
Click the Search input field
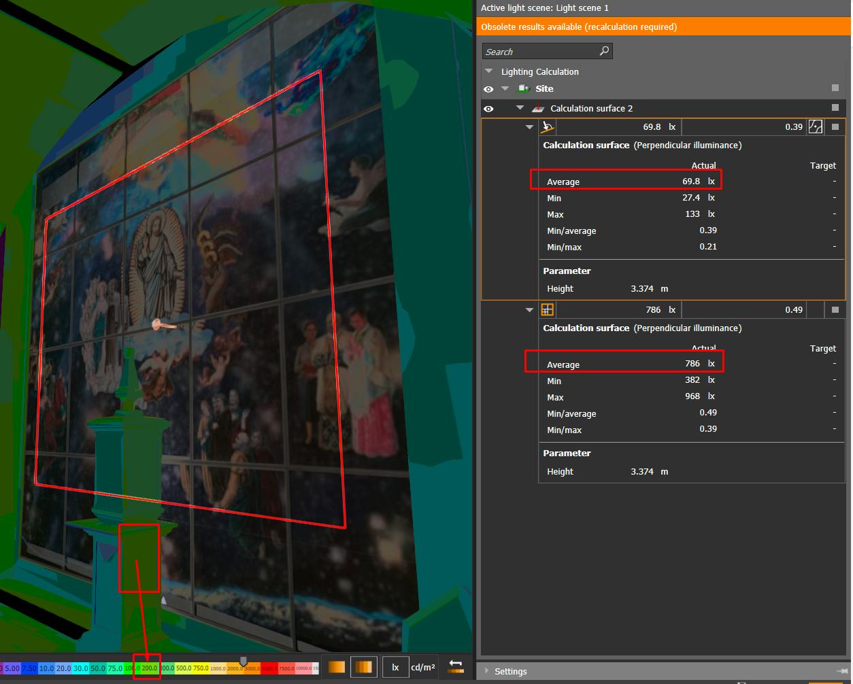coord(548,51)
